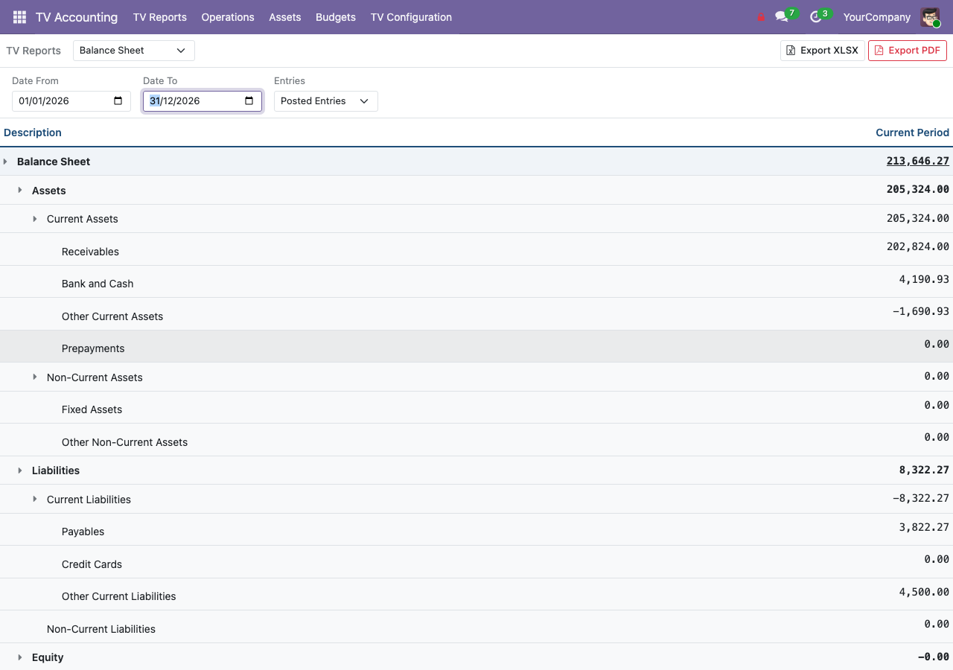The height and width of the screenshot is (670, 953).
Task: Select the Non-Current Liabilities row
Action: tap(476, 627)
